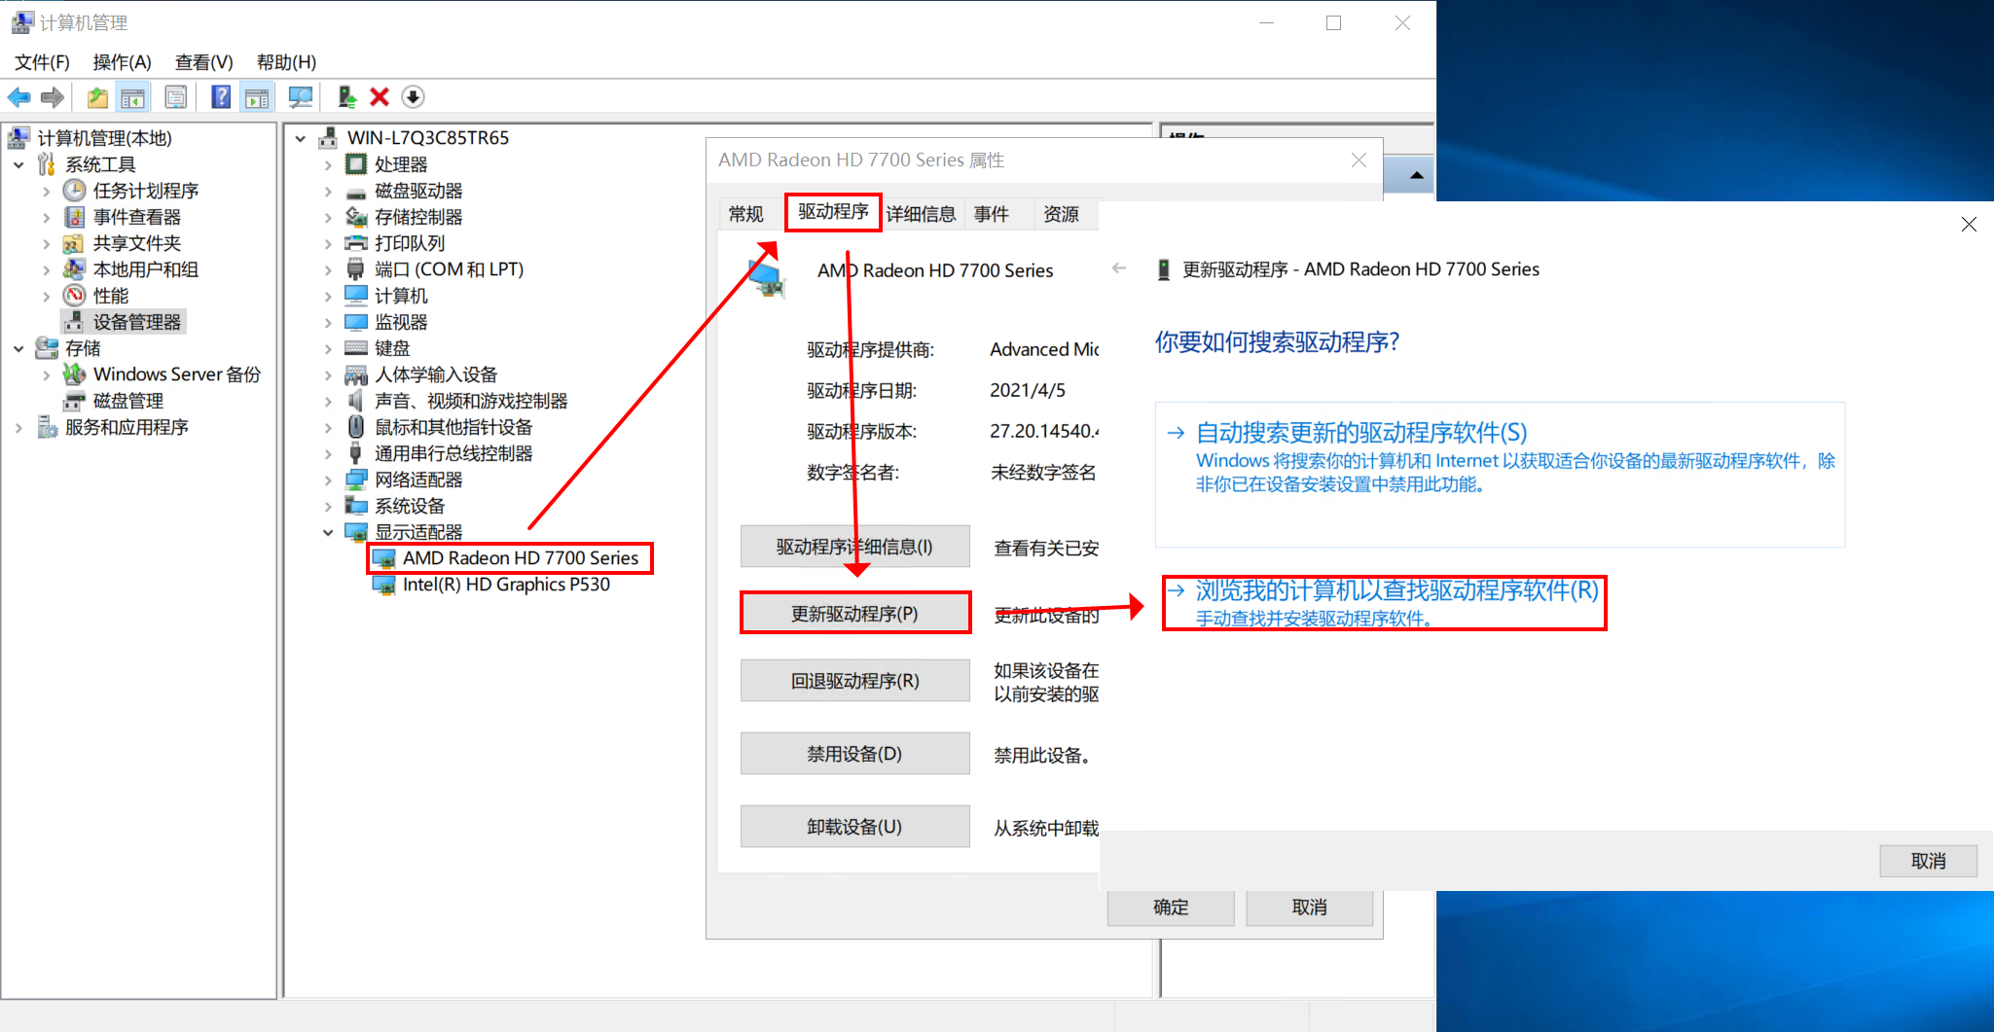Click the 处理器 chip icon

click(356, 164)
